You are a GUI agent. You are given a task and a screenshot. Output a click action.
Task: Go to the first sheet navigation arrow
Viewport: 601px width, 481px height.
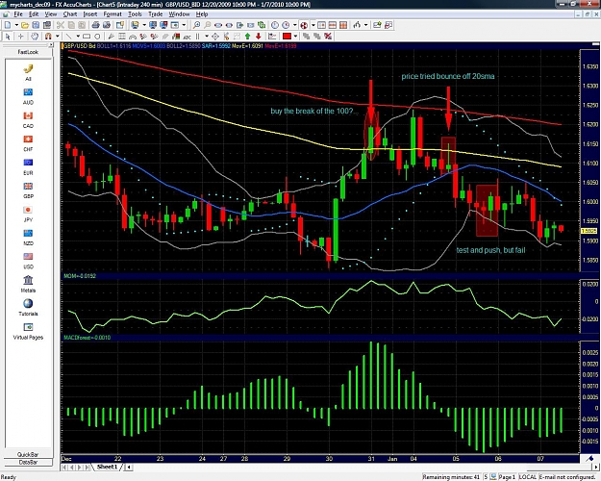[64, 468]
